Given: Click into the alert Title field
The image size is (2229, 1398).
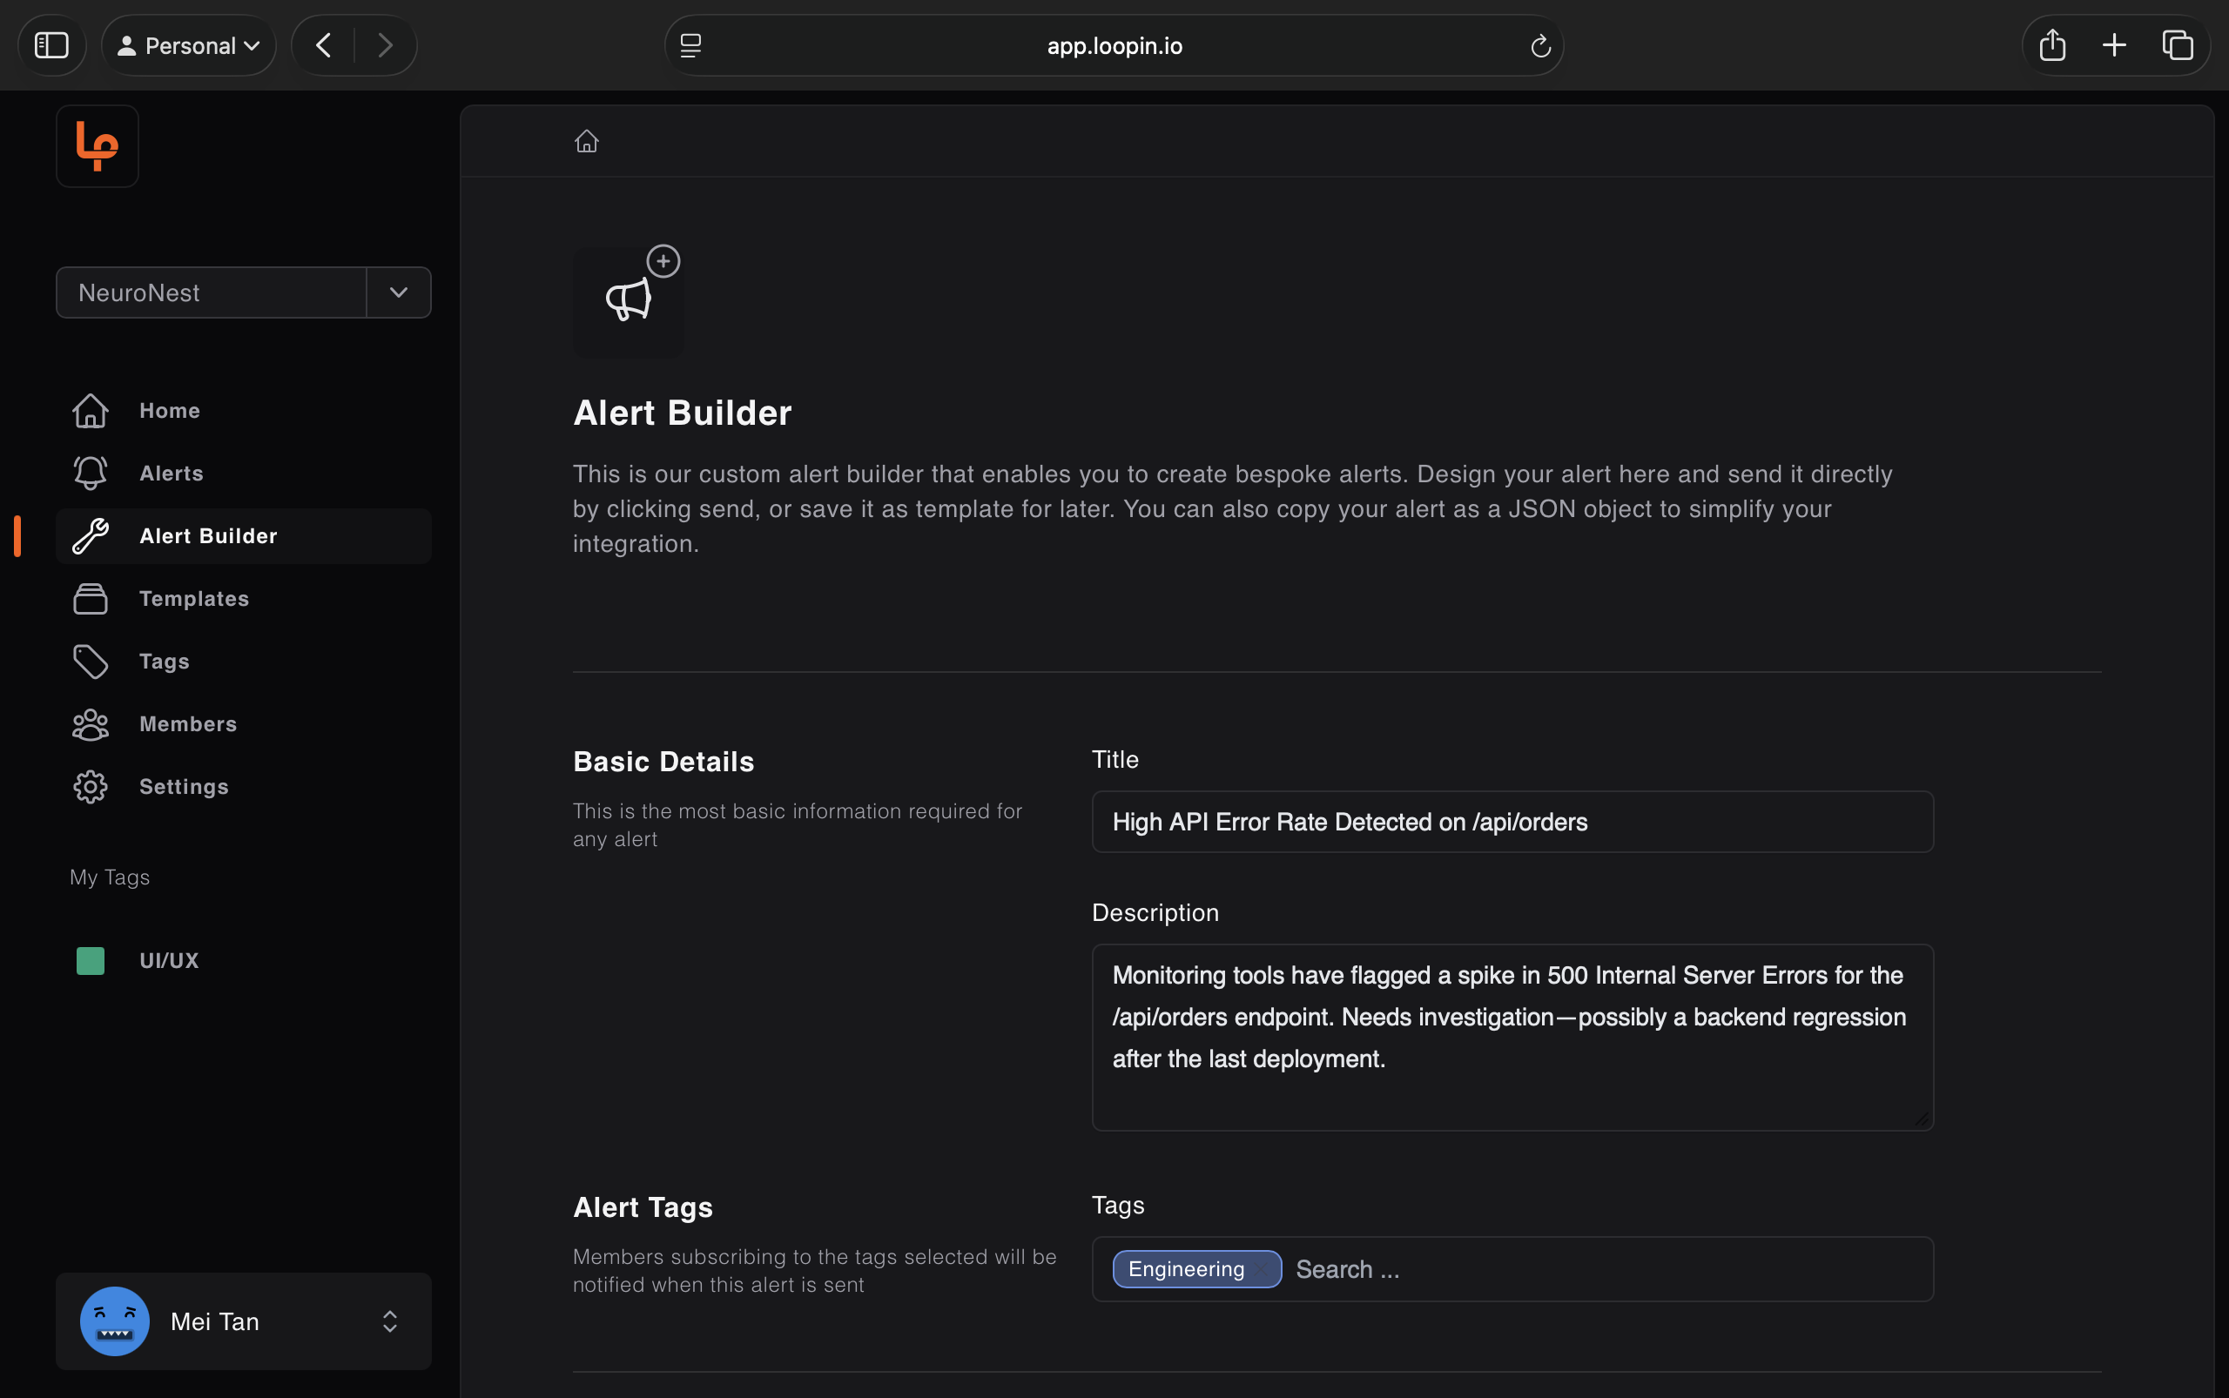Looking at the screenshot, I should (1512, 822).
